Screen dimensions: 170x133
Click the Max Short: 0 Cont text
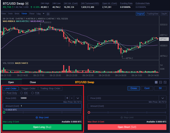tap(96, 122)
